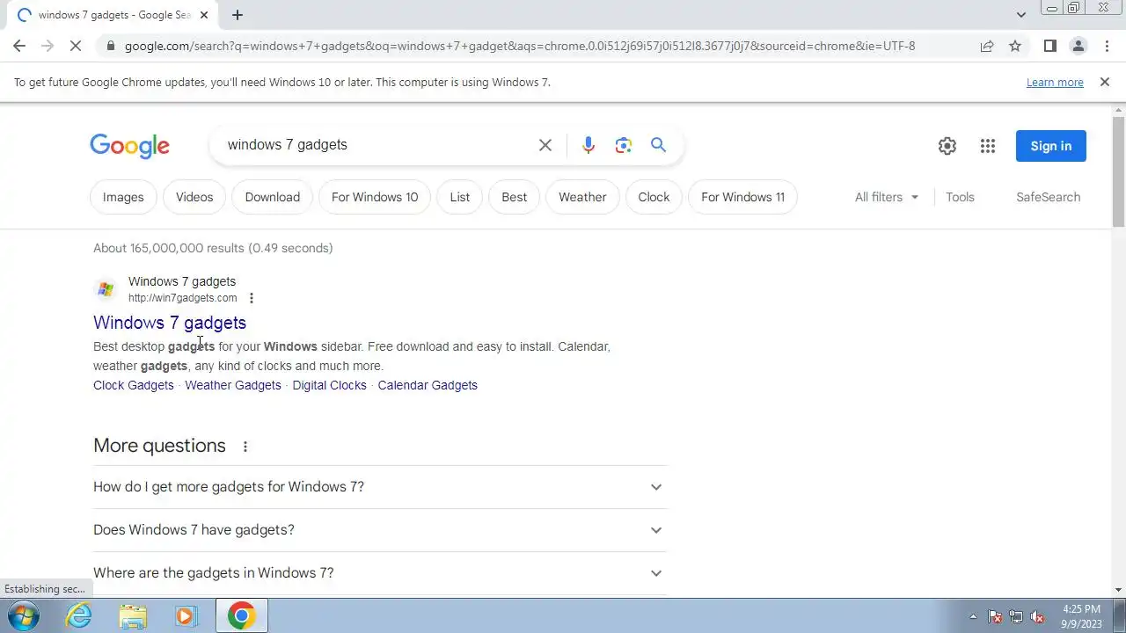This screenshot has width=1126, height=633.
Task: Start voice search with the microphone icon
Action: click(589, 145)
